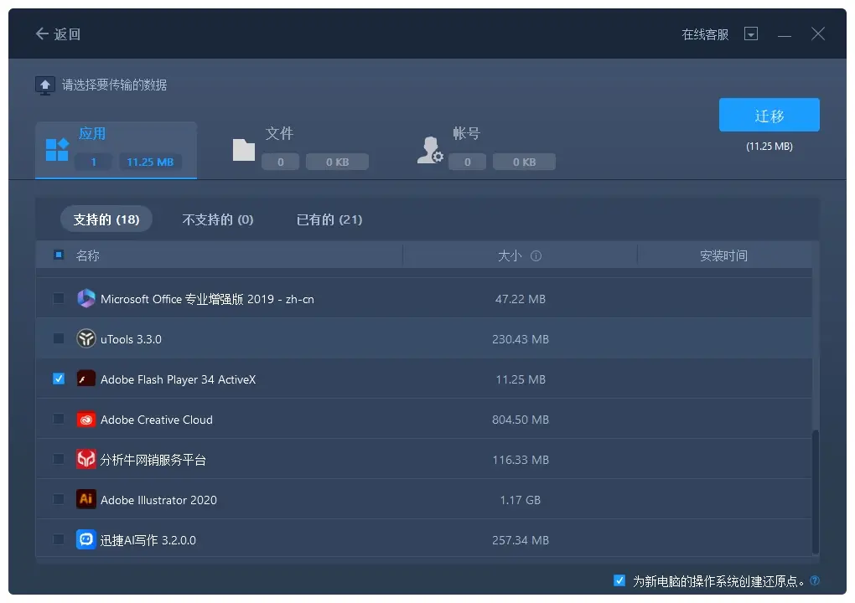Click the Adobe Flash Player app icon
Image resolution: width=855 pixels, height=603 pixels.
[x=86, y=379]
